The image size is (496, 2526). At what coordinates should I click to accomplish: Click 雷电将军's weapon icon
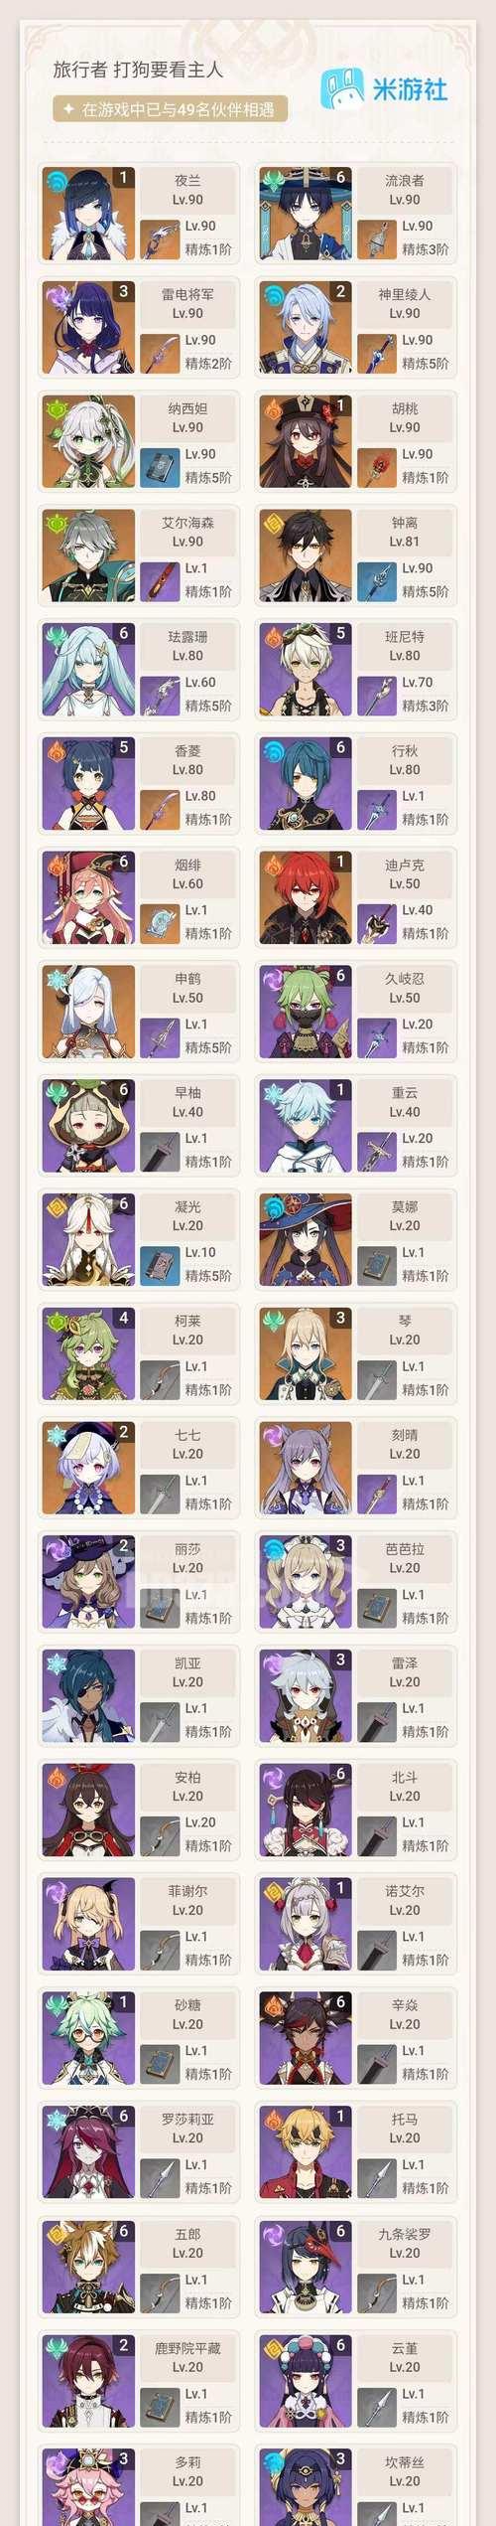pyautogui.click(x=160, y=353)
